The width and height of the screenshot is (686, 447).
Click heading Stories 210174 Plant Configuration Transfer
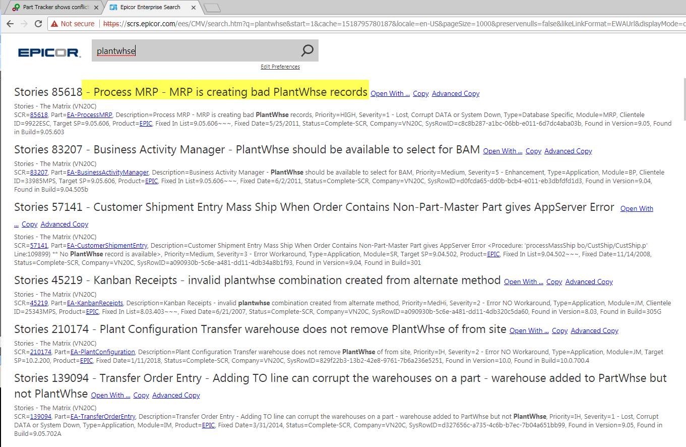[x=260, y=329]
